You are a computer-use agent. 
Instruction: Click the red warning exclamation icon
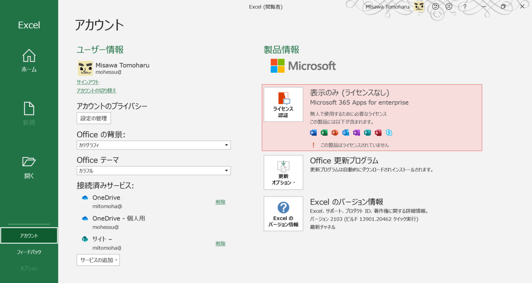pos(313,145)
